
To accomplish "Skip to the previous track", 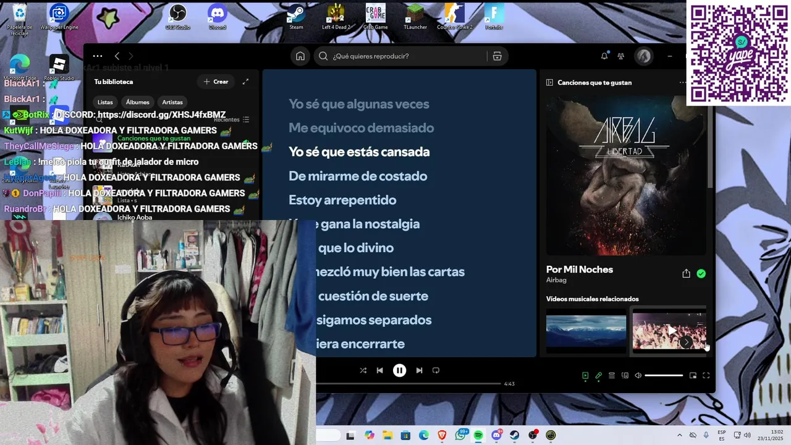I will 380,370.
